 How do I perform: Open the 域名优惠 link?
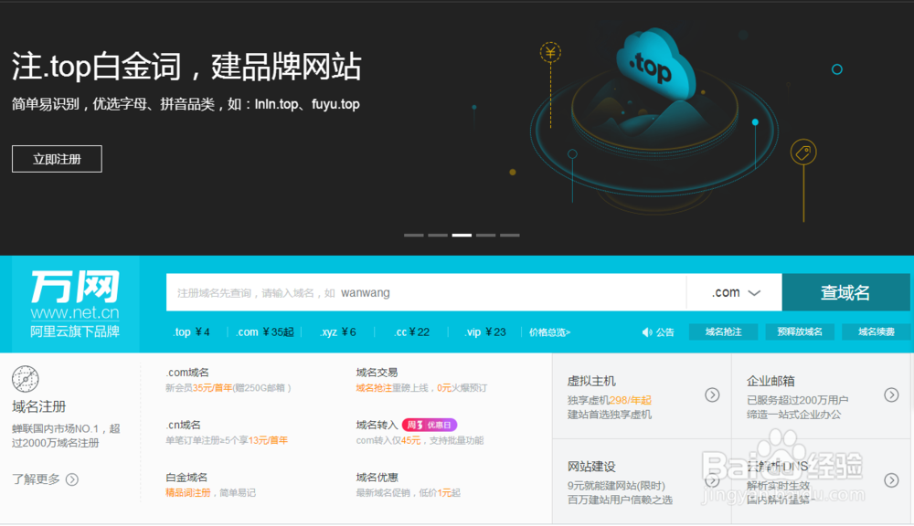377,478
